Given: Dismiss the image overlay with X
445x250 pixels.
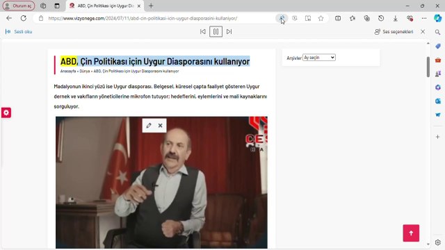Looking at the screenshot, I should click(x=161, y=126).
